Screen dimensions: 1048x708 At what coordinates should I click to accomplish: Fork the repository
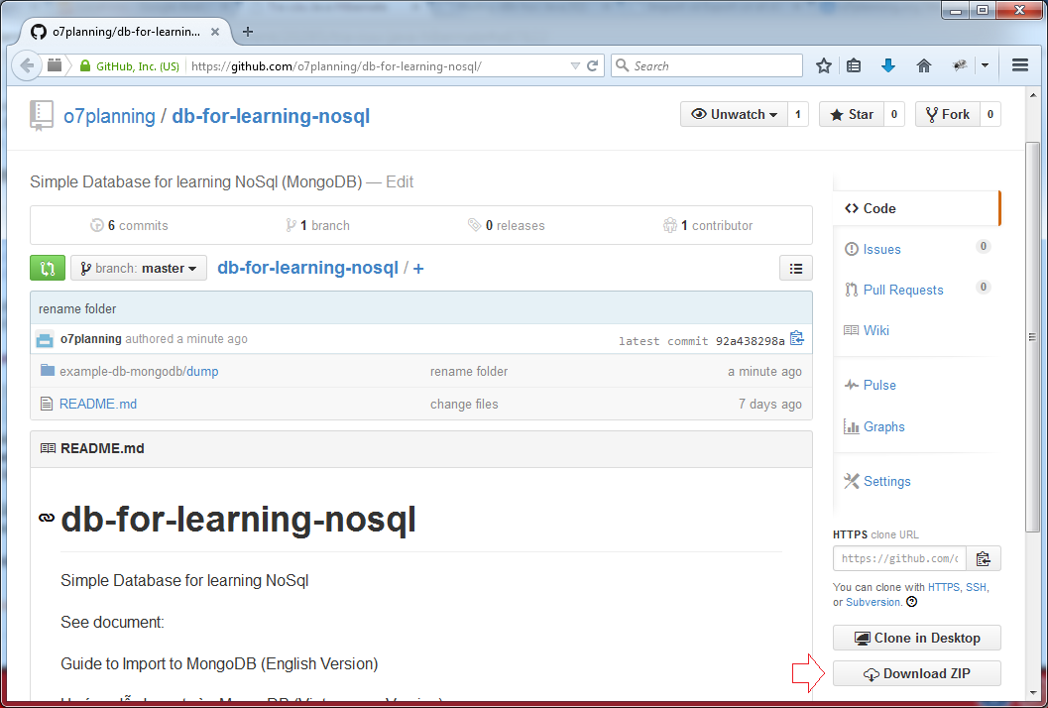coord(947,114)
